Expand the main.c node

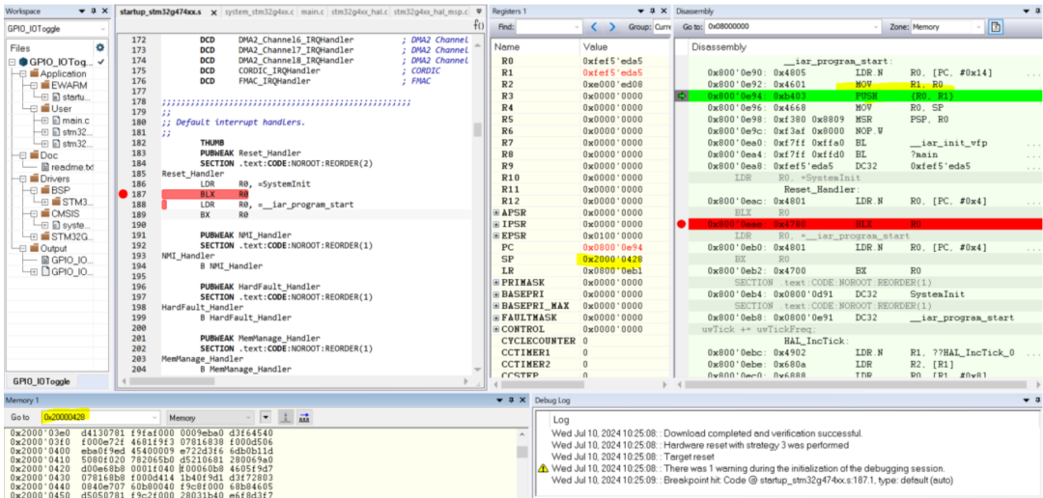(44, 121)
